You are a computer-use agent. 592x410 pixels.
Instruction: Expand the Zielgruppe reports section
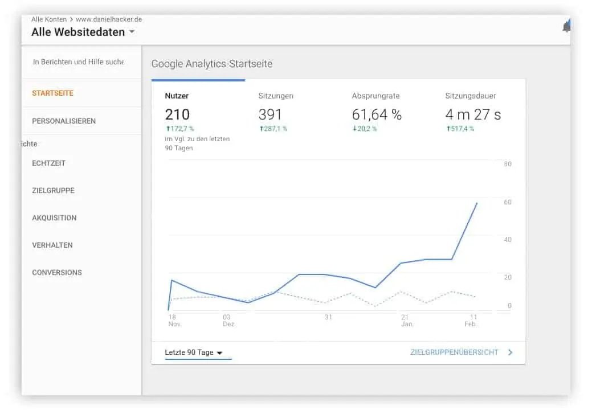tap(53, 191)
